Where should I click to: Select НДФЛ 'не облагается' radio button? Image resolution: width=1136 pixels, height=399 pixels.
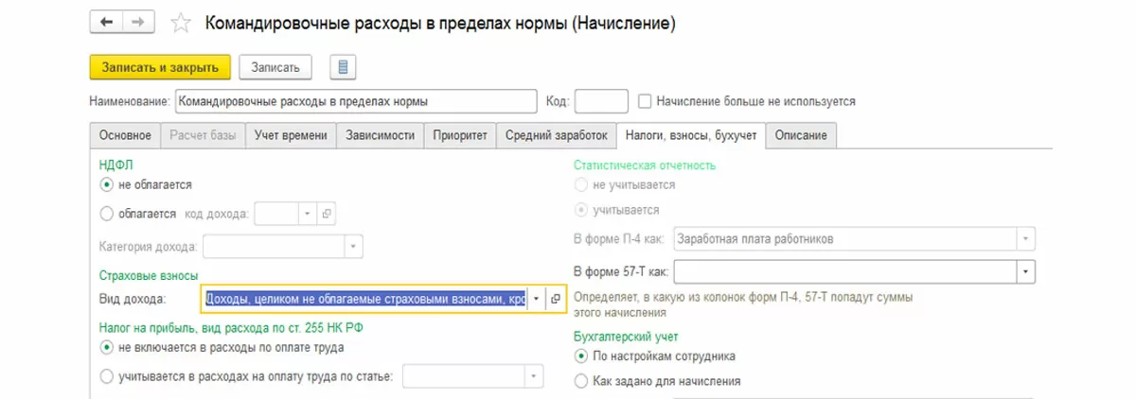106,185
